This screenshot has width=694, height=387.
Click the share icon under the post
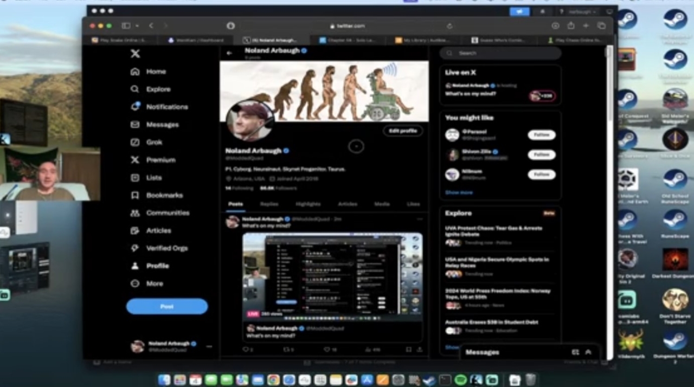(420, 350)
